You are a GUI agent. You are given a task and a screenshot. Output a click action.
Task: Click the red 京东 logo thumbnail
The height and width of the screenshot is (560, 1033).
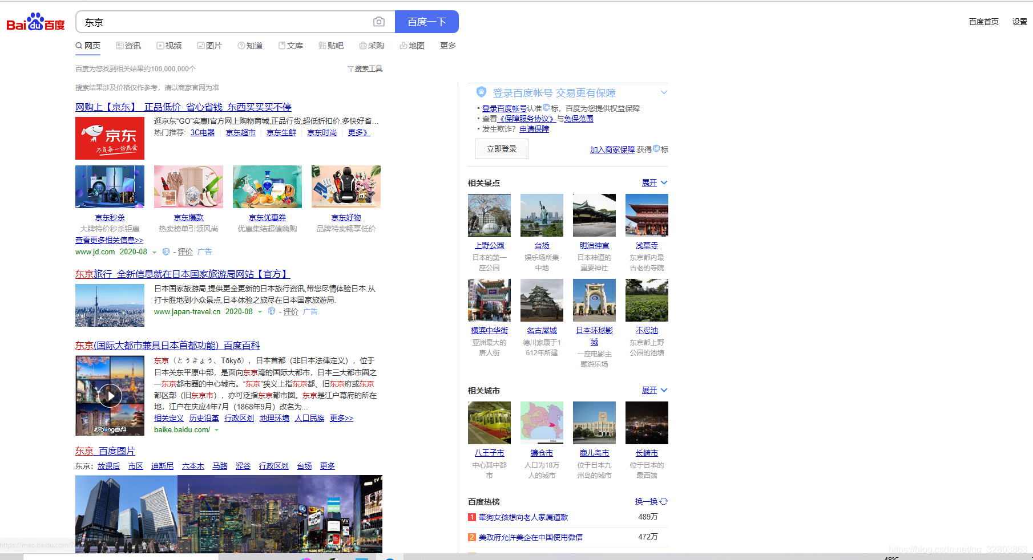pos(110,138)
